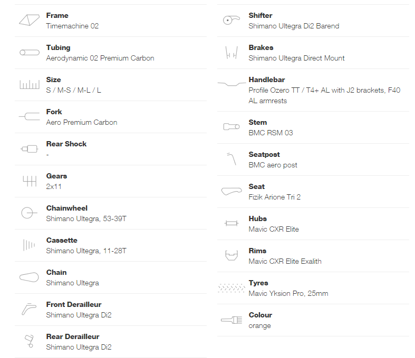Image resolution: width=415 pixels, height=358 pixels.
Task: Select the Brakes caliper icon
Action: (x=231, y=53)
